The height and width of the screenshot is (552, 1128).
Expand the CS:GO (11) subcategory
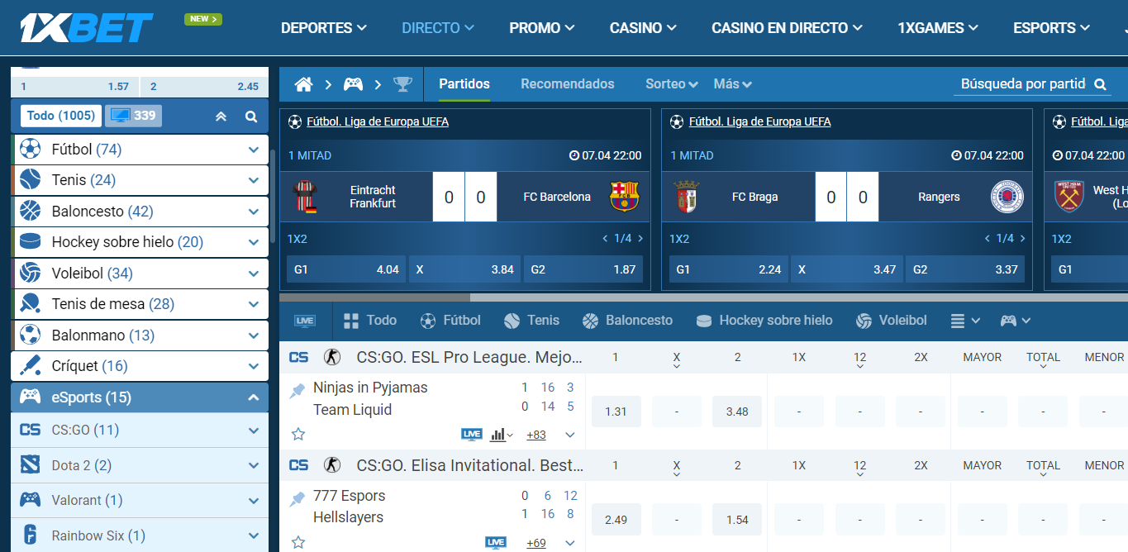tap(254, 431)
